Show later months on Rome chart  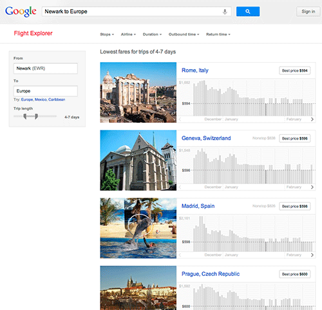[312, 119]
